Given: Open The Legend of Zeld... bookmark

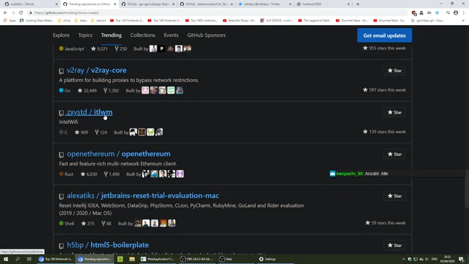Looking at the screenshot, I should 314,21.
